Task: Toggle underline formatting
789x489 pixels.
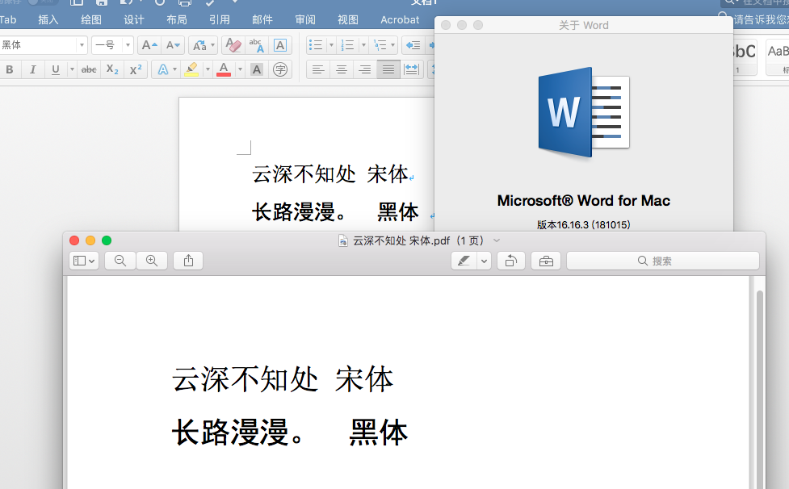Action: 56,69
